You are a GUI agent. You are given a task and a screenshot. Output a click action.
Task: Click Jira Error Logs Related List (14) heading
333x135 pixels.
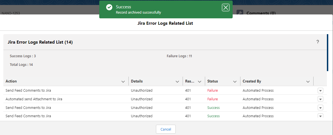(x=40, y=42)
